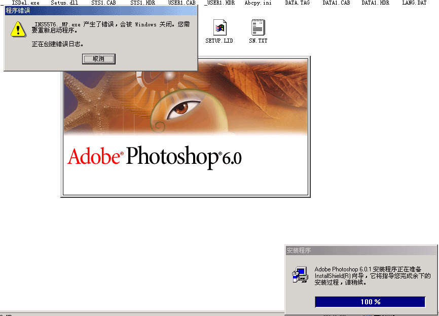Click the installer computer icon in 安装程序 dialog
Screen dimensions: 439x316
pyautogui.click(x=300, y=274)
